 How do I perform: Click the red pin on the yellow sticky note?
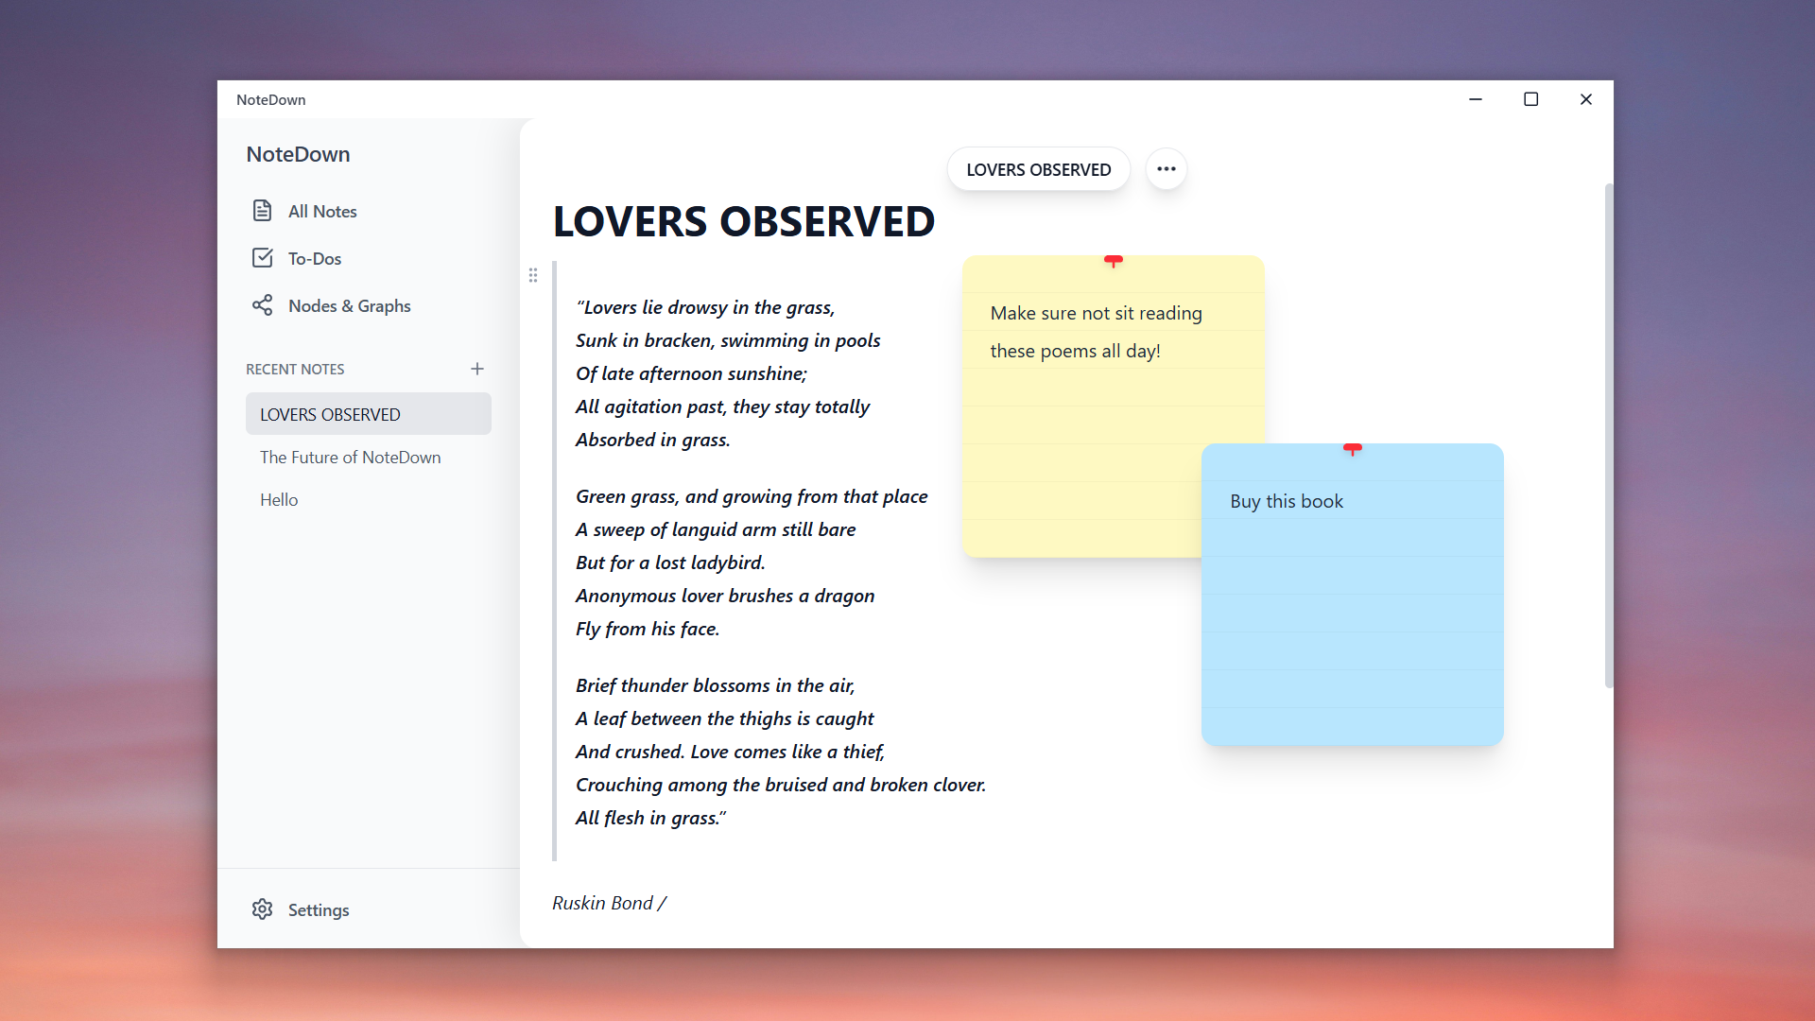(1114, 262)
